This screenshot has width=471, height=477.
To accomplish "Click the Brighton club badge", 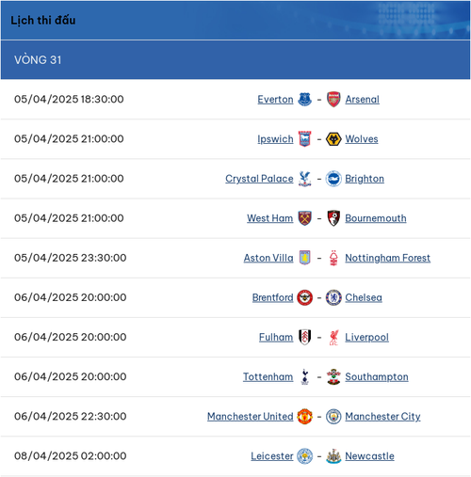I will (x=333, y=179).
